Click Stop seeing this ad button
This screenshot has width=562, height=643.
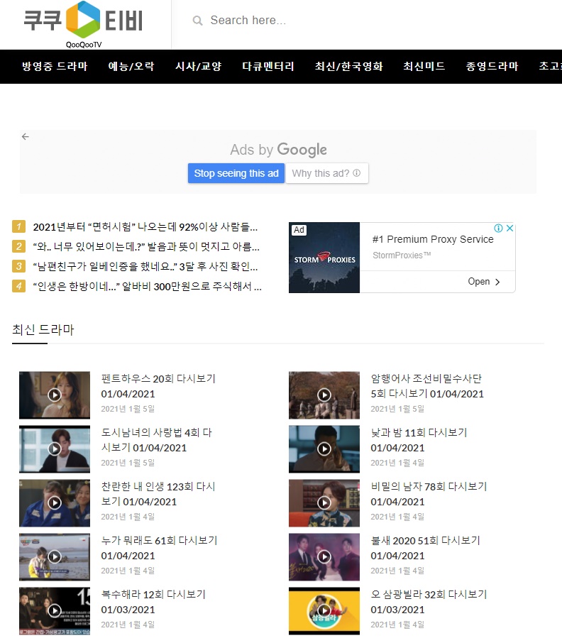point(236,173)
